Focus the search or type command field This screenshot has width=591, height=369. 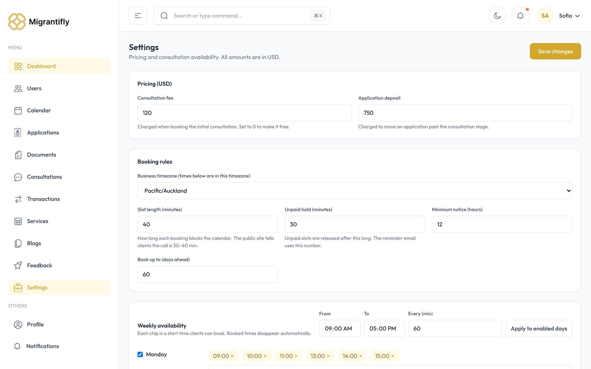point(242,15)
